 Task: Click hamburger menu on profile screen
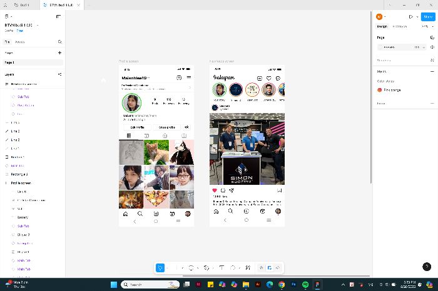click(x=189, y=77)
